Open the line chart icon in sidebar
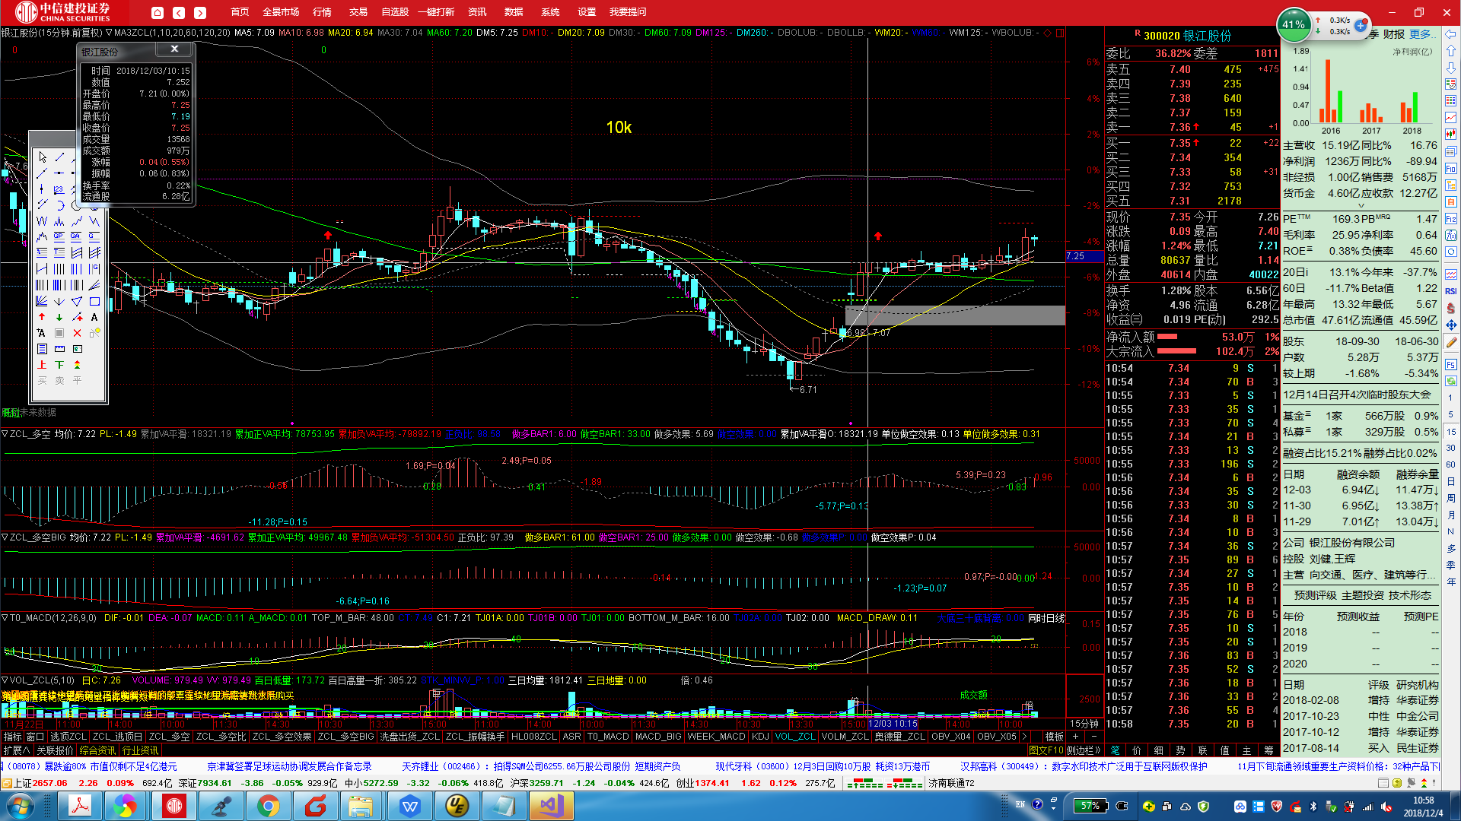Image resolution: width=1461 pixels, height=821 pixels. (1450, 117)
